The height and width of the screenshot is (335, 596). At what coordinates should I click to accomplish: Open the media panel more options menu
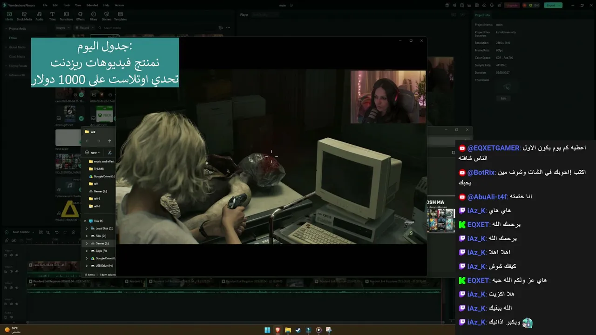click(228, 28)
